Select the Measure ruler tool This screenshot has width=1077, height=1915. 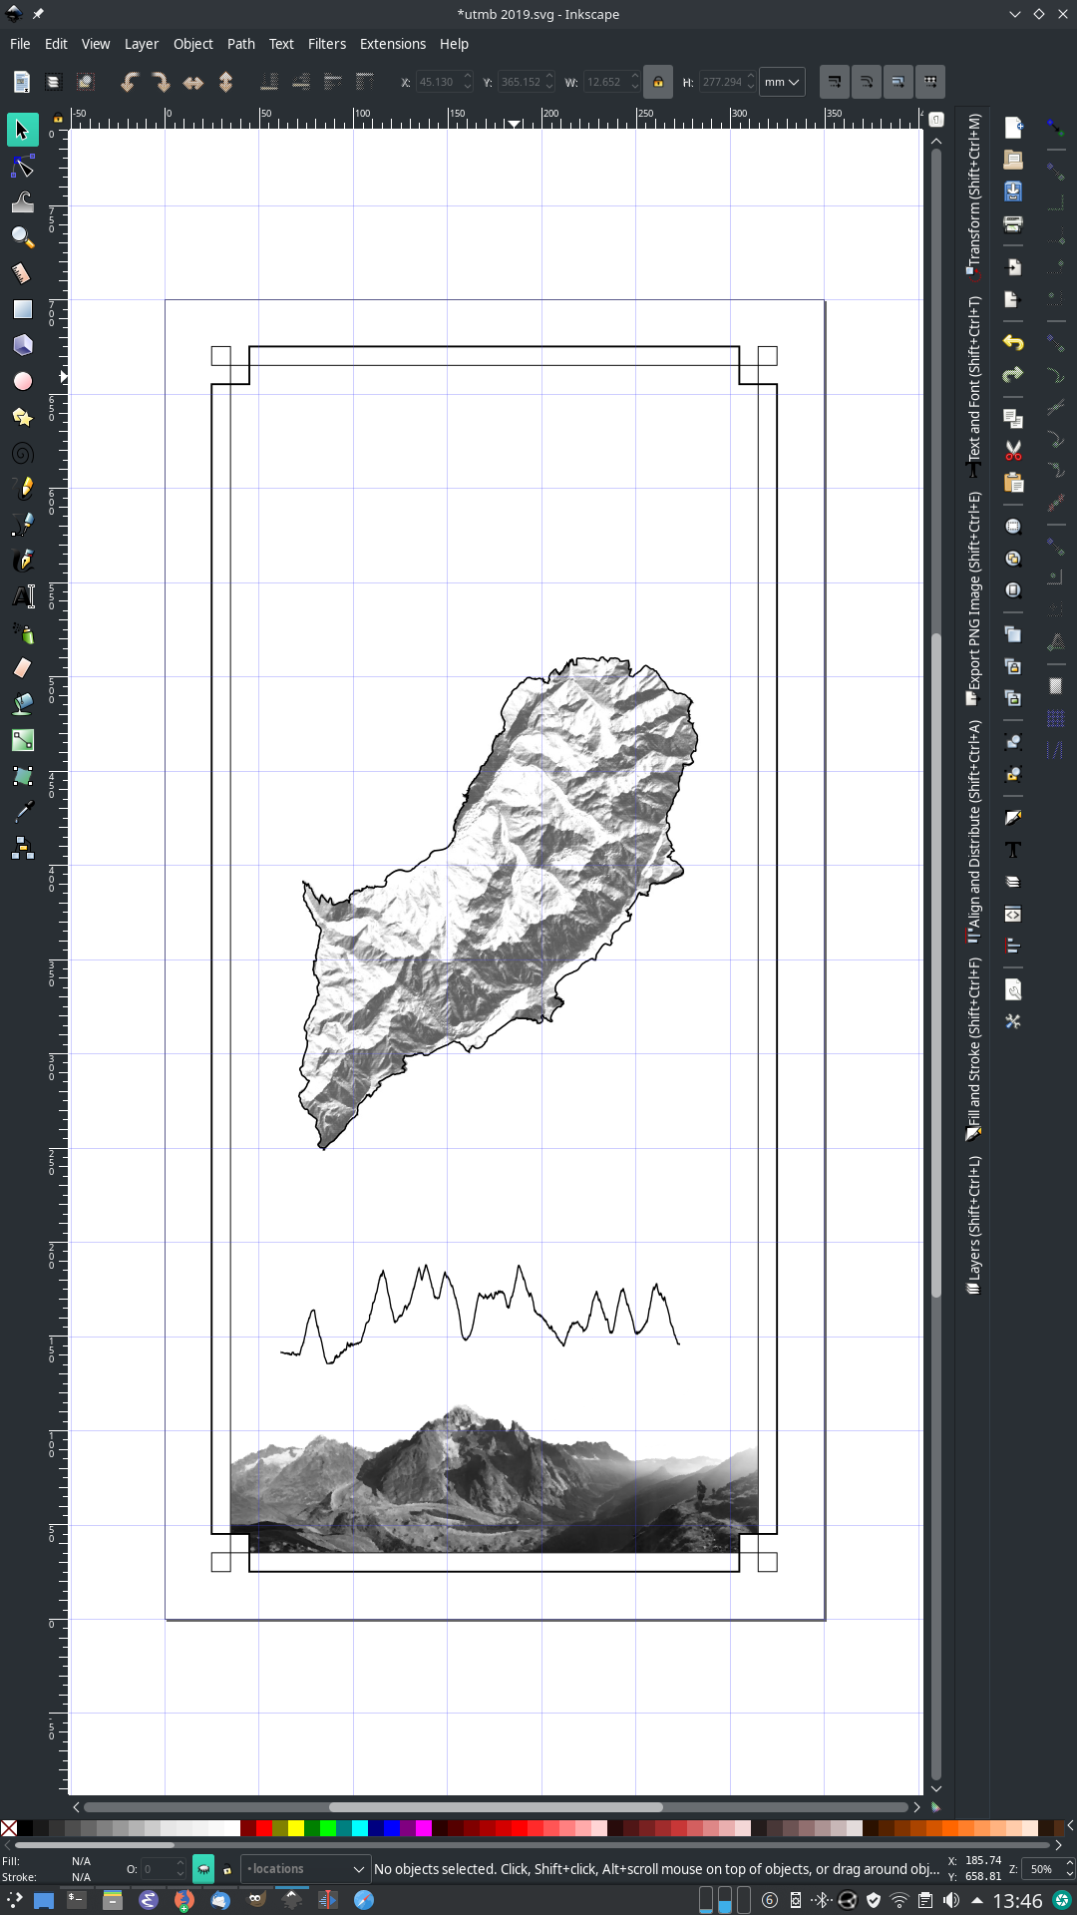22,273
